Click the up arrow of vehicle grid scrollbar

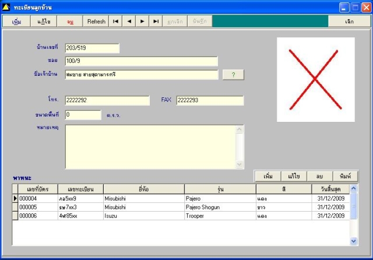pyautogui.click(x=354, y=188)
